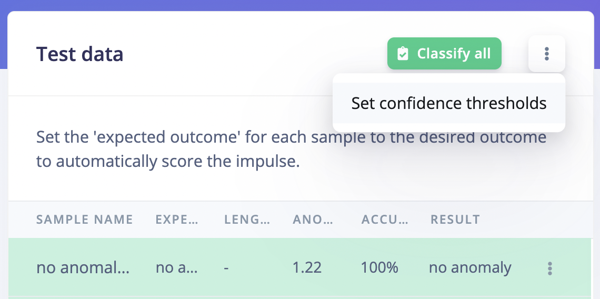
Task: Click the 100% accuracy value
Action: (379, 268)
